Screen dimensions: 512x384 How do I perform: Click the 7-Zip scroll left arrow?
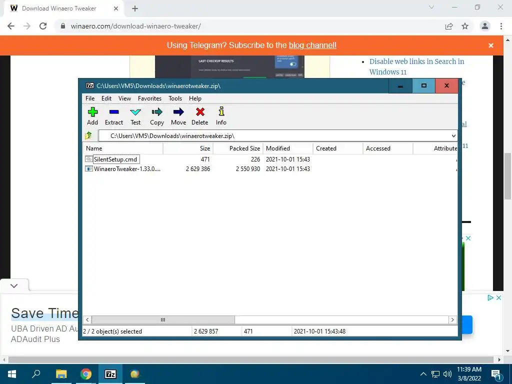point(87,319)
